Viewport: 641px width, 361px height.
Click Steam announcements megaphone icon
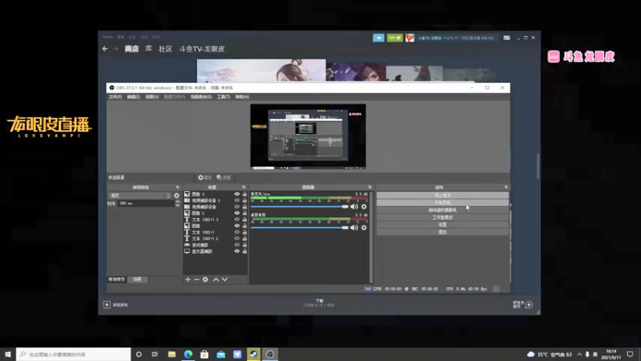point(378,38)
